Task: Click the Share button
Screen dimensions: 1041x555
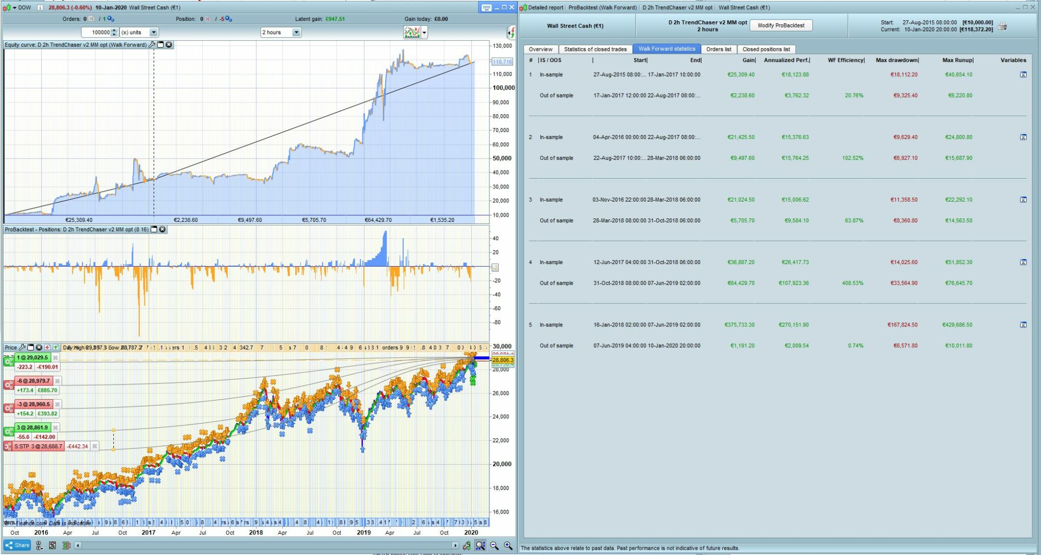Action: [18, 545]
